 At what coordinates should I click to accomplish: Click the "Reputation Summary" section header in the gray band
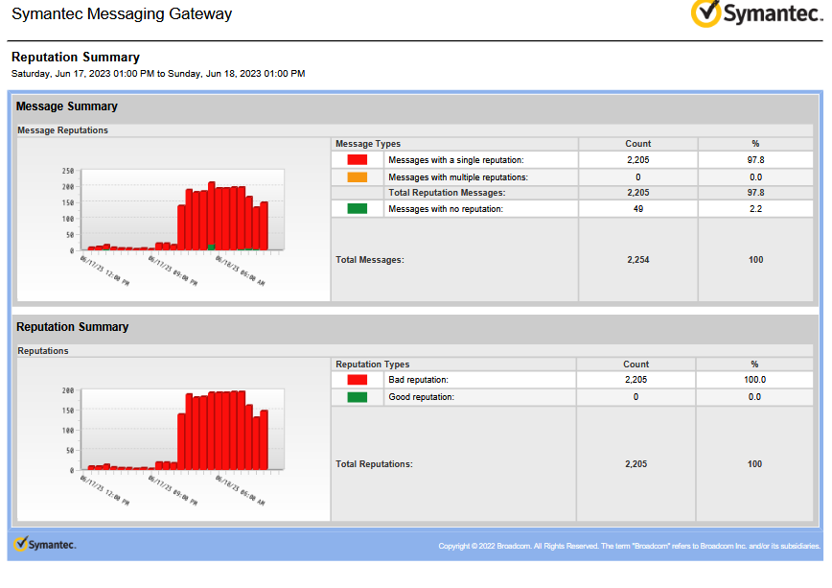point(73,327)
